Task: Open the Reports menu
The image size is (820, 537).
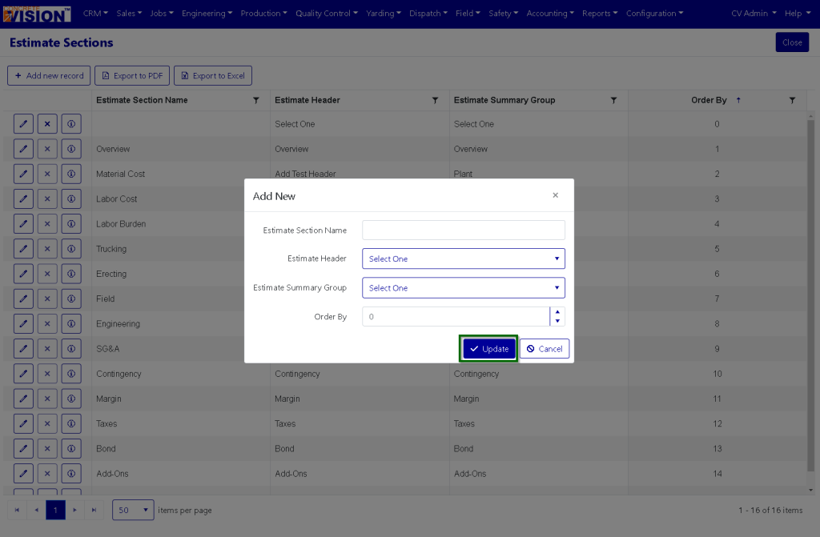Action: [600, 13]
